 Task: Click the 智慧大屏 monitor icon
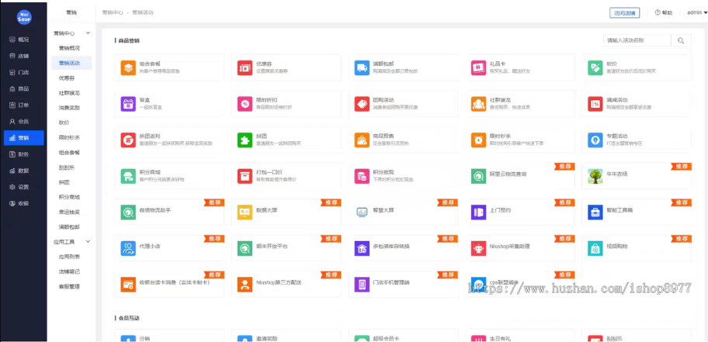pos(362,212)
